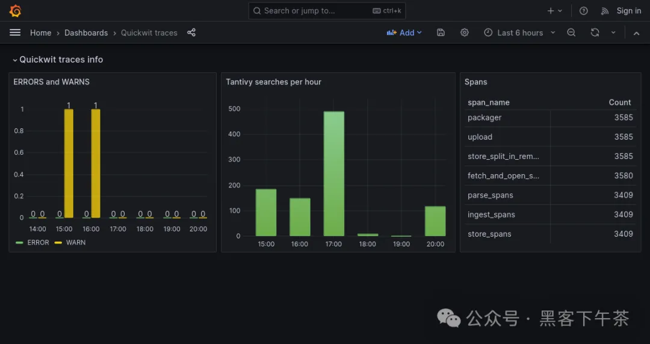The image size is (650, 344).
Task: Click the Search or jump to field
Action: [327, 11]
